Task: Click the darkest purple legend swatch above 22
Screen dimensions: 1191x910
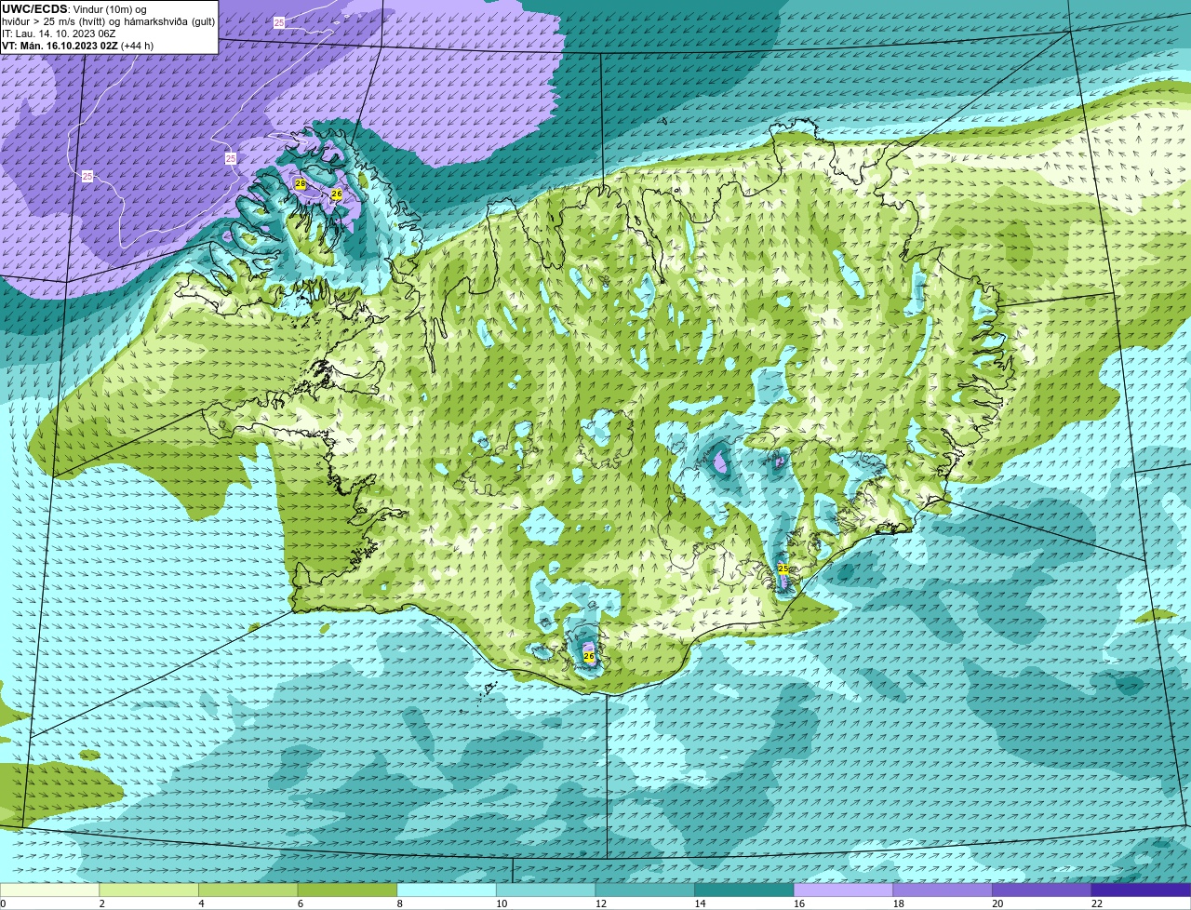Action: point(1141,890)
